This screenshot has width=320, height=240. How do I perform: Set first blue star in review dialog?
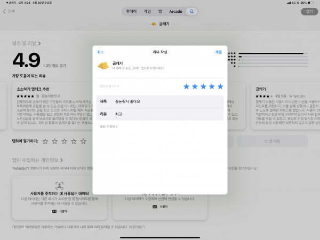186,86
